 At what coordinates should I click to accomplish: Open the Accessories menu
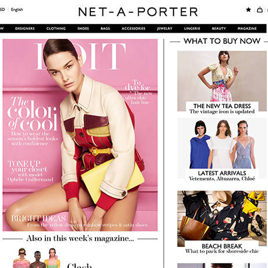(x=133, y=29)
